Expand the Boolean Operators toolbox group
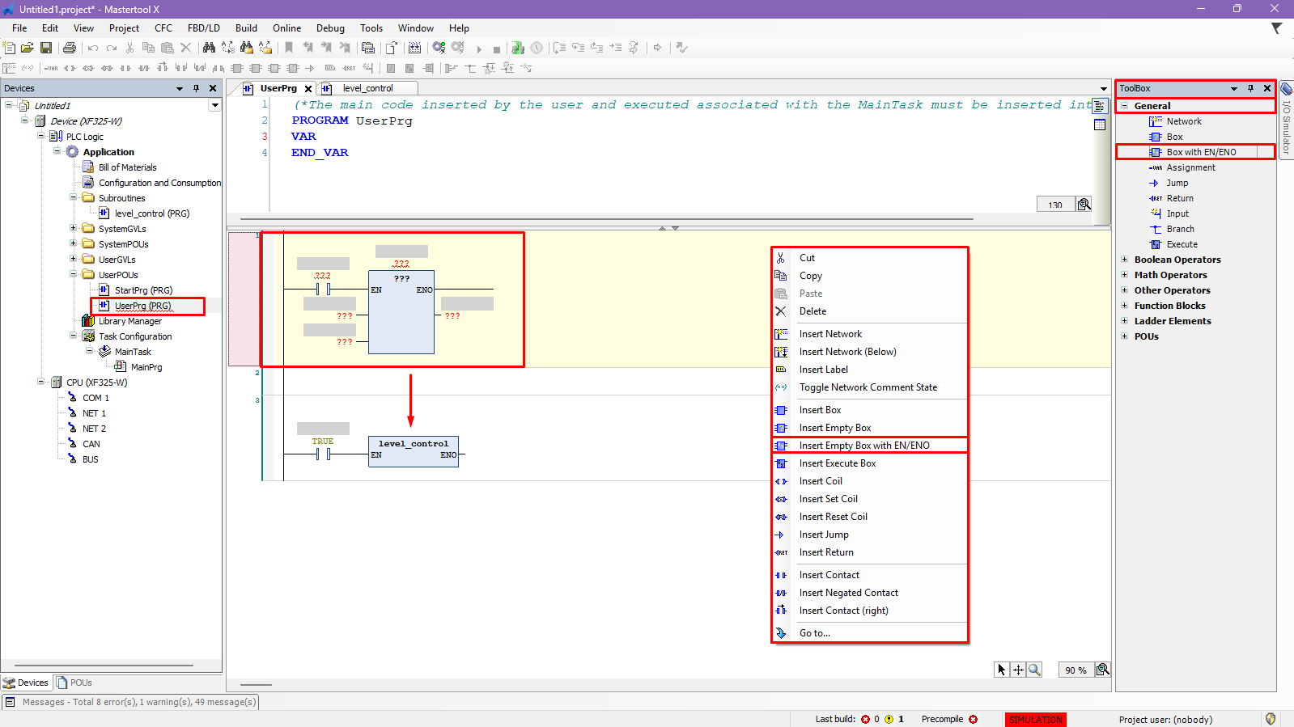The width and height of the screenshot is (1294, 727). click(x=1124, y=260)
